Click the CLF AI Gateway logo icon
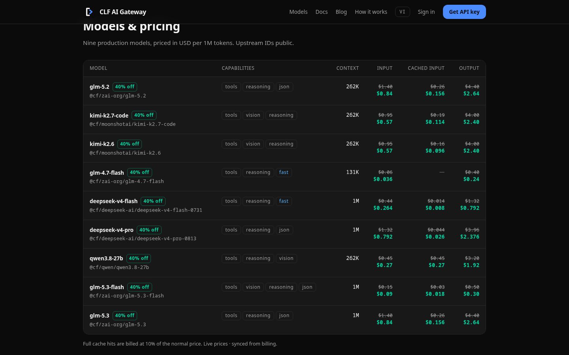The height and width of the screenshot is (355, 569). [x=89, y=12]
